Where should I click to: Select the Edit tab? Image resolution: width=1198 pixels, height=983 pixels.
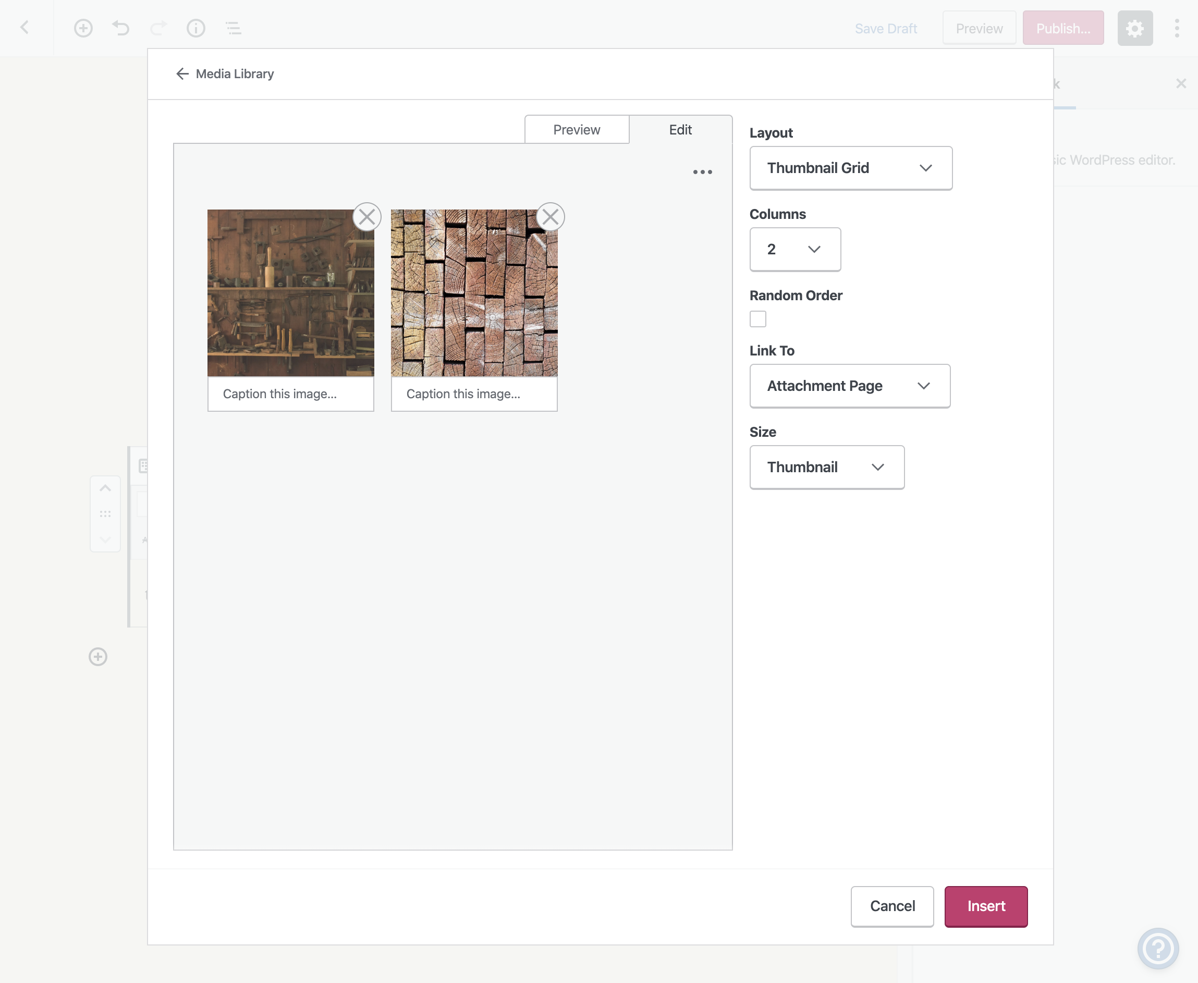pyautogui.click(x=680, y=130)
